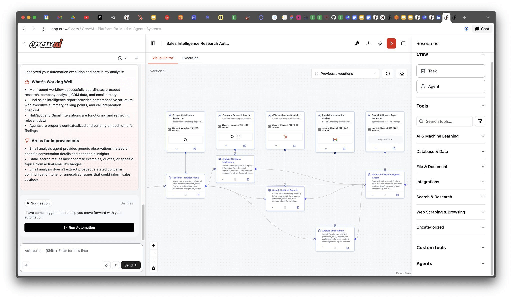Screen dimensions: 512x299
Task: Click the fit view canvas icon
Action: (x=154, y=261)
